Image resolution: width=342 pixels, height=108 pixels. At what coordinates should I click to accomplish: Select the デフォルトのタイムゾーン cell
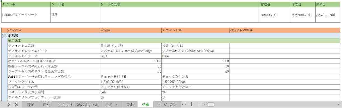(54, 51)
